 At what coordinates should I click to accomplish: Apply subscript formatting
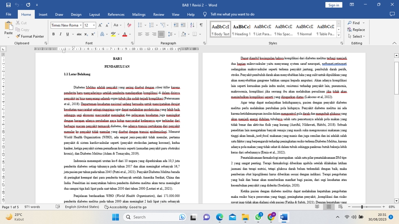coord(86,34)
